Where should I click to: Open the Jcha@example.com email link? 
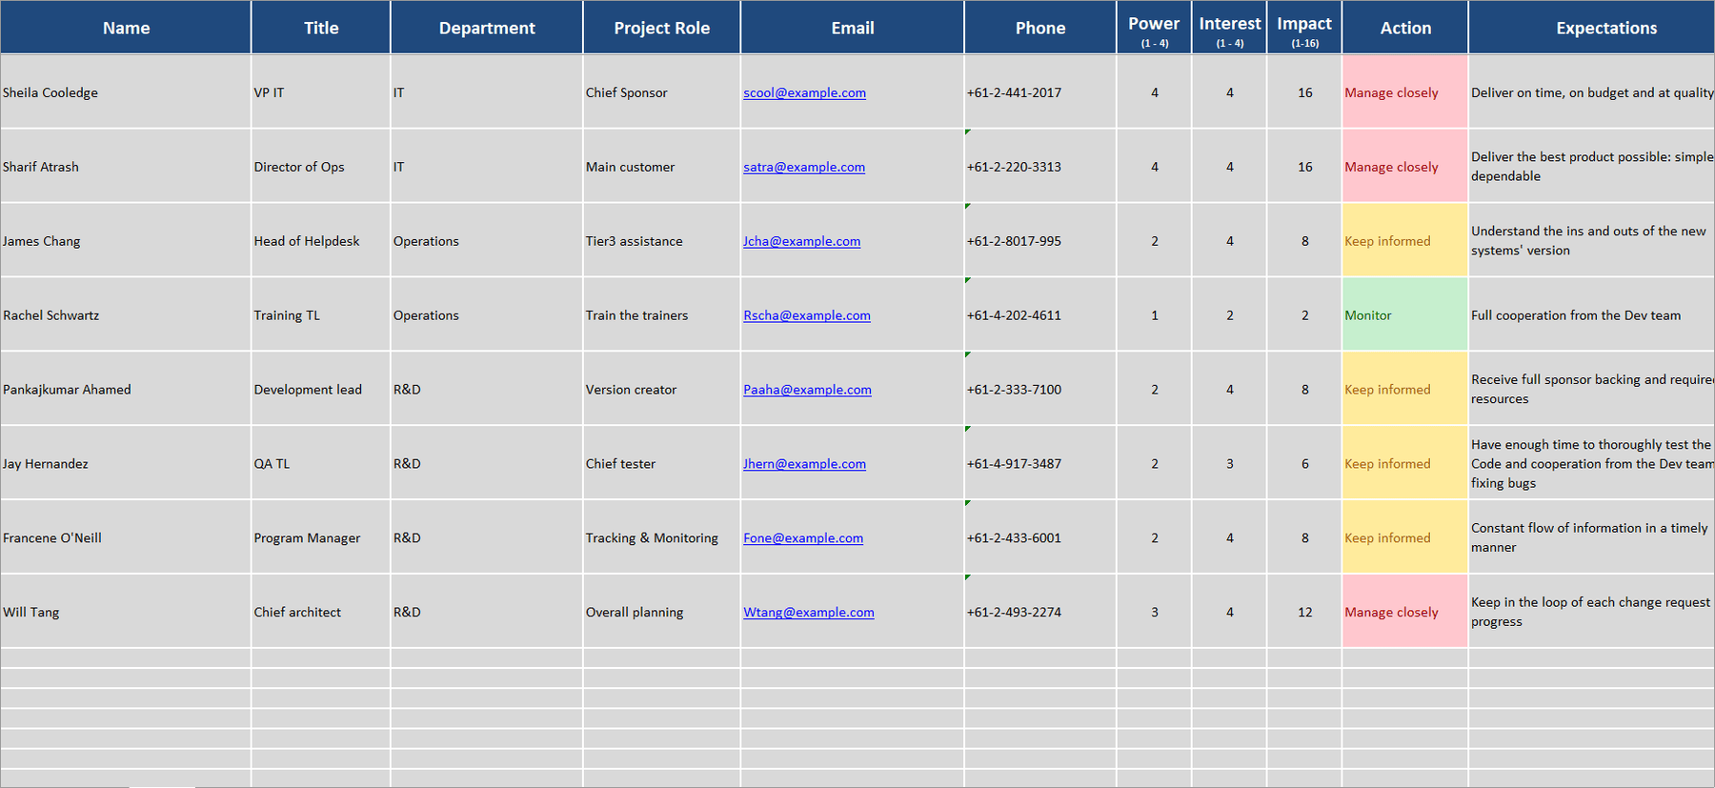tap(801, 241)
